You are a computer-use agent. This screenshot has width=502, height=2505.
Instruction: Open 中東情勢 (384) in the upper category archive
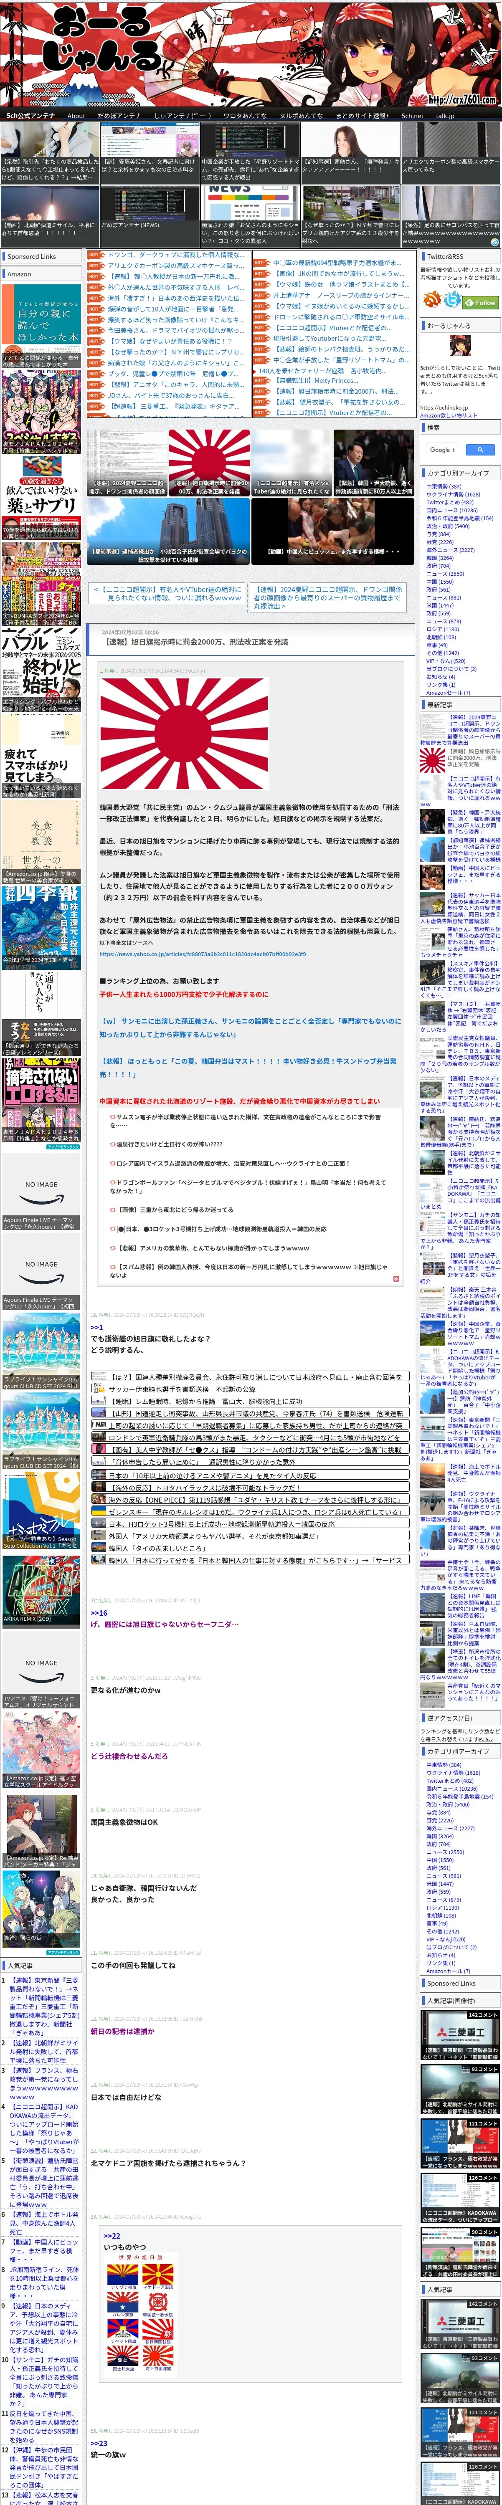pyautogui.click(x=444, y=486)
